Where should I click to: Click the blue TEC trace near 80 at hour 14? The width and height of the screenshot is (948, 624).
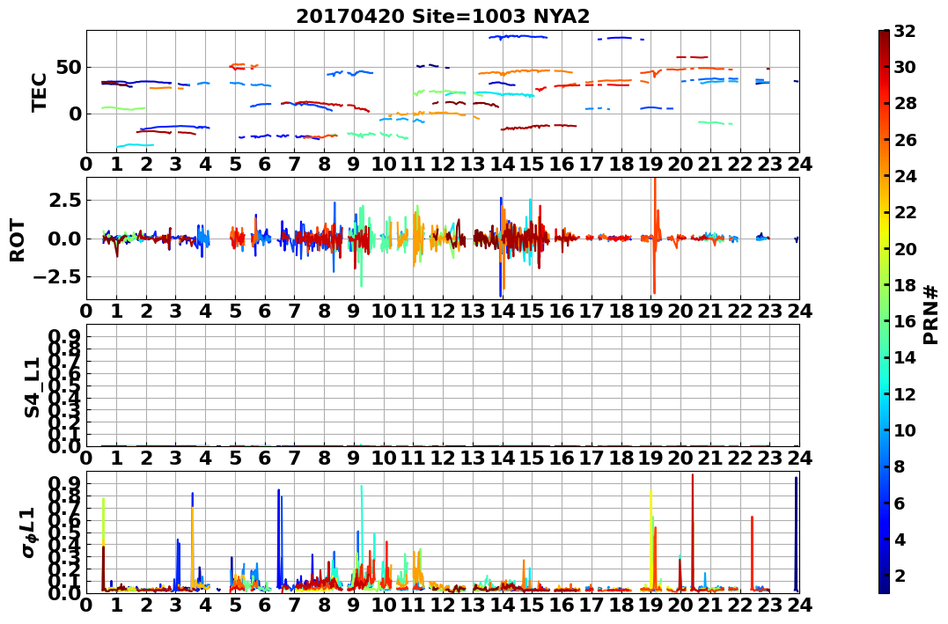pos(518,37)
